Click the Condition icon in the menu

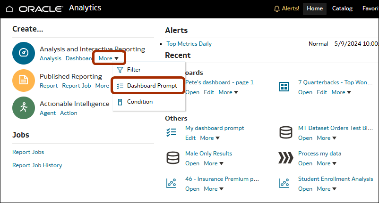click(120, 102)
